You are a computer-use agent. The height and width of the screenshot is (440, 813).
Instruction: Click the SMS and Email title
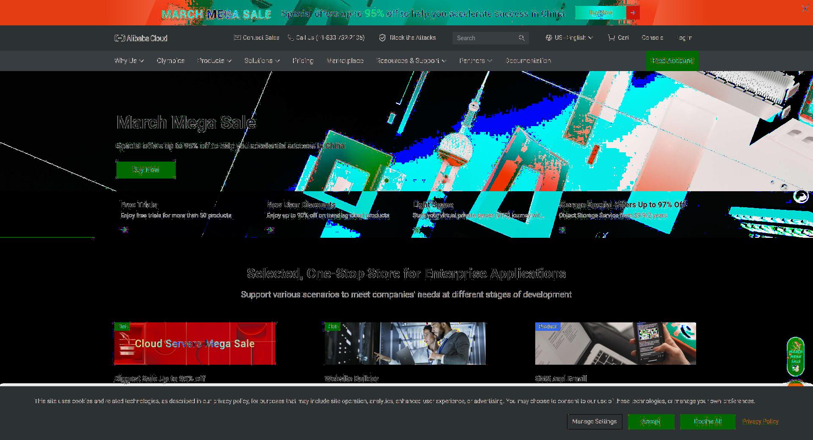pos(561,379)
